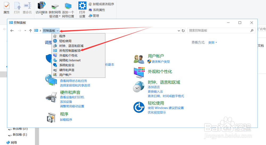
Task: Click the 更改帐户类型 link
Action: [161, 62]
